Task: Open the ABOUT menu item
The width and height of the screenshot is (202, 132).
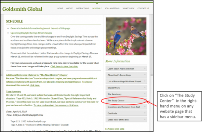Action: [x=70, y=8]
